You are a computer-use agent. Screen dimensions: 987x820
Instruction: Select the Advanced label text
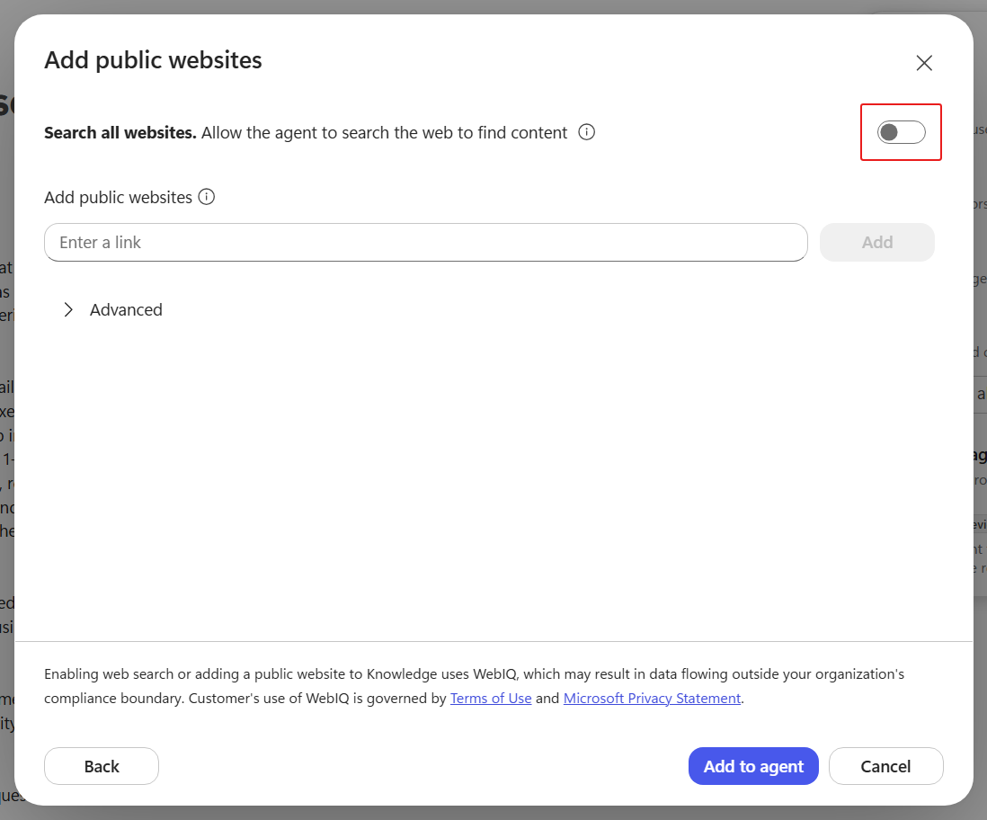[126, 310]
